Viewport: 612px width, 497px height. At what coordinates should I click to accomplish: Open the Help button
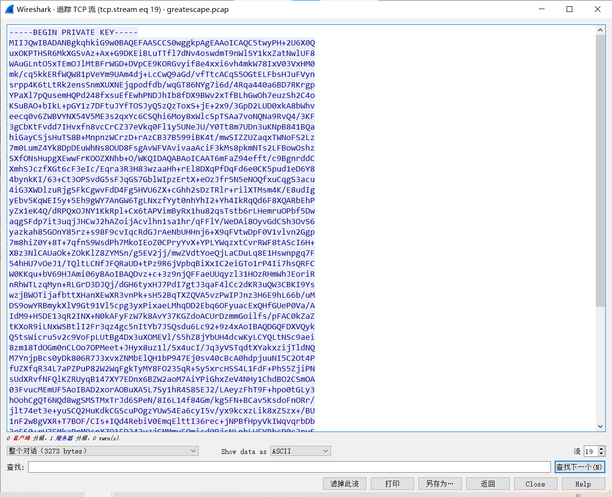583,484
